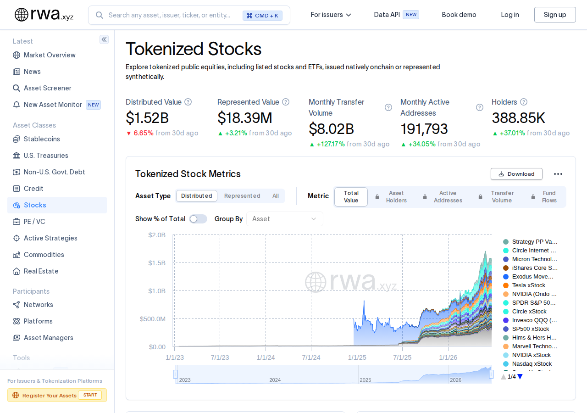The image size is (587, 413).
Task: Go to next legend page arrow
Action: pos(520,377)
